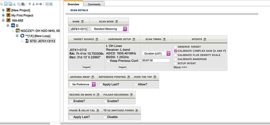Uncheck Calibrate Complex Gain intent
Viewport: 270px width, 125px height.
pos(176,51)
